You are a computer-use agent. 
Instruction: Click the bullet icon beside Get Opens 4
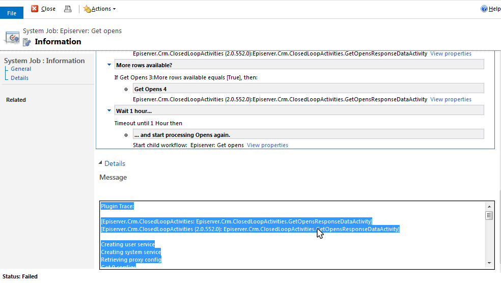click(126, 89)
